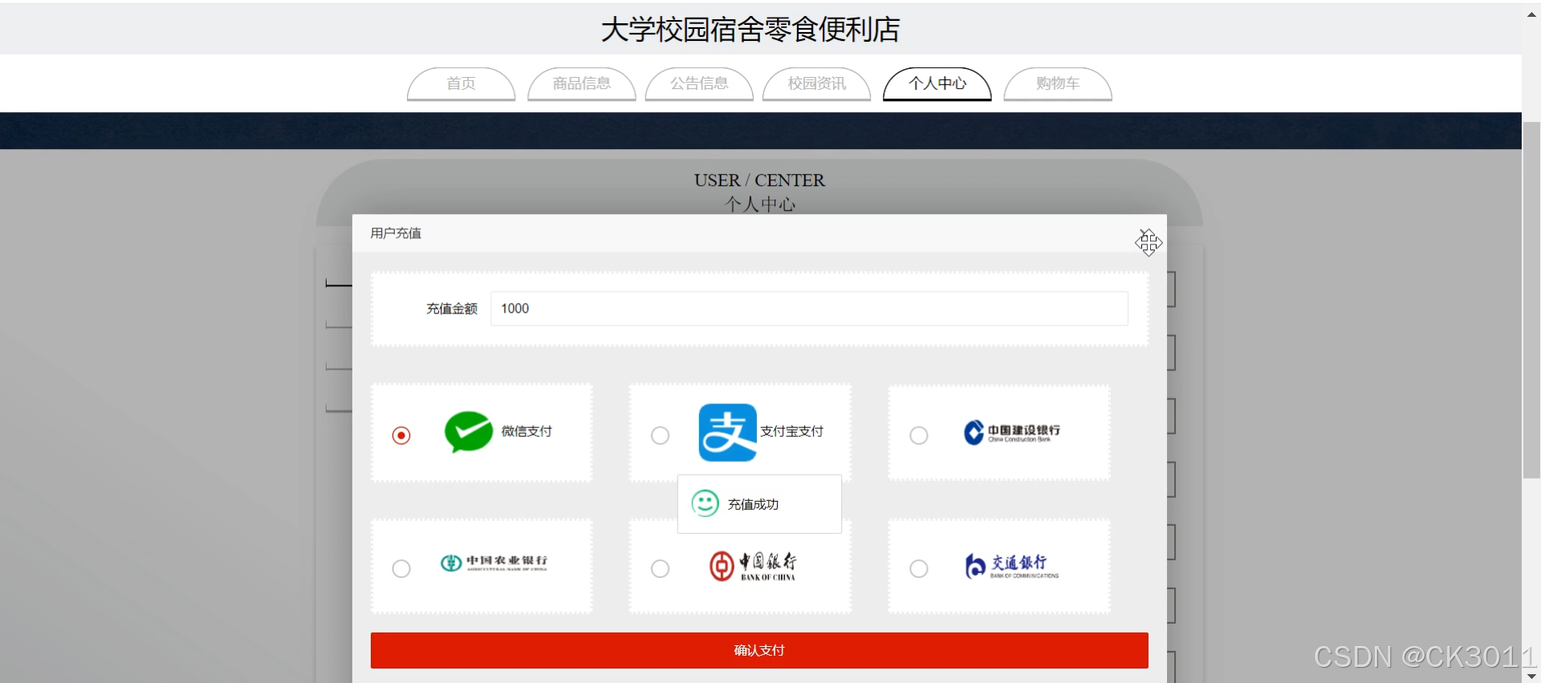
Task: Click the WeChat Pay green logo
Action: [x=469, y=431]
